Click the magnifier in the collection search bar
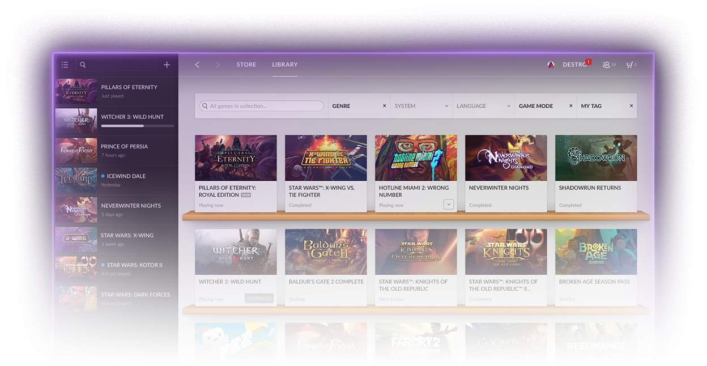 (x=205, y=106)
